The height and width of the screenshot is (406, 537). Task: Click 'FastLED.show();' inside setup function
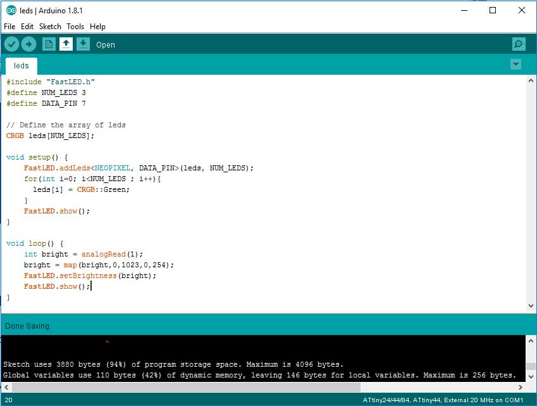click(57, 211)
